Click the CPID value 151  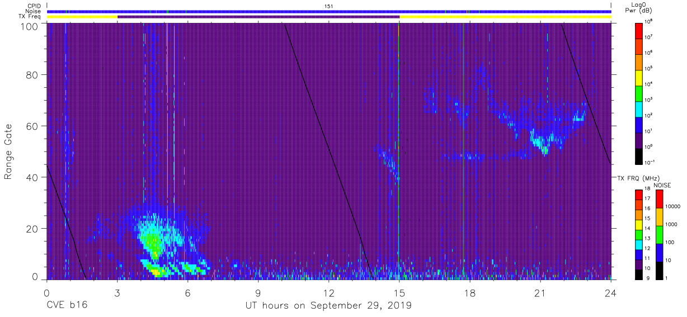coord(329,6)
